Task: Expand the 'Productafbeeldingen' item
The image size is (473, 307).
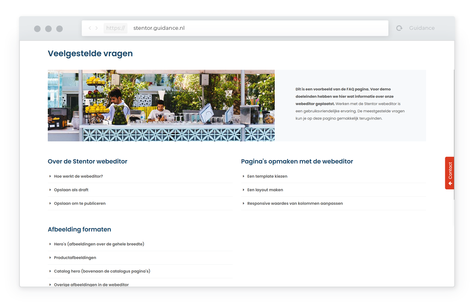Action: point(75,258)
